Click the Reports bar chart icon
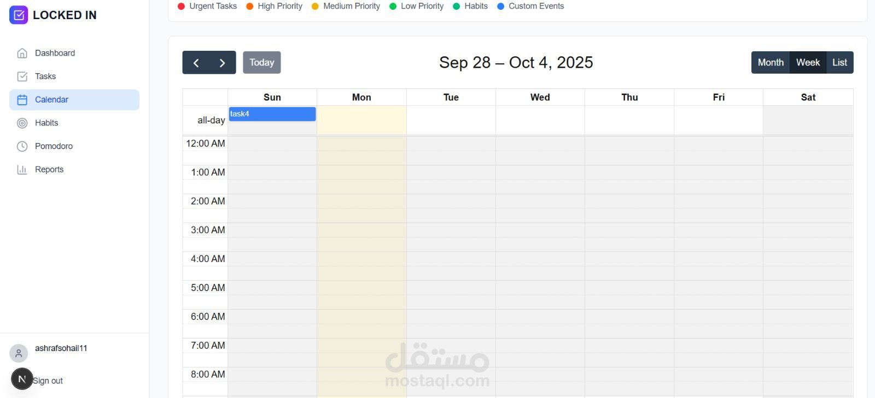The width and height of the screenshot is (875, 398). 22,170
